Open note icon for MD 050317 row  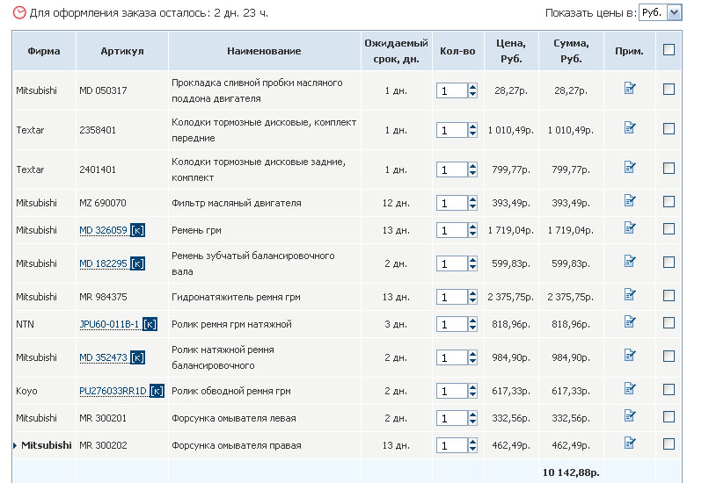point(629,88)
